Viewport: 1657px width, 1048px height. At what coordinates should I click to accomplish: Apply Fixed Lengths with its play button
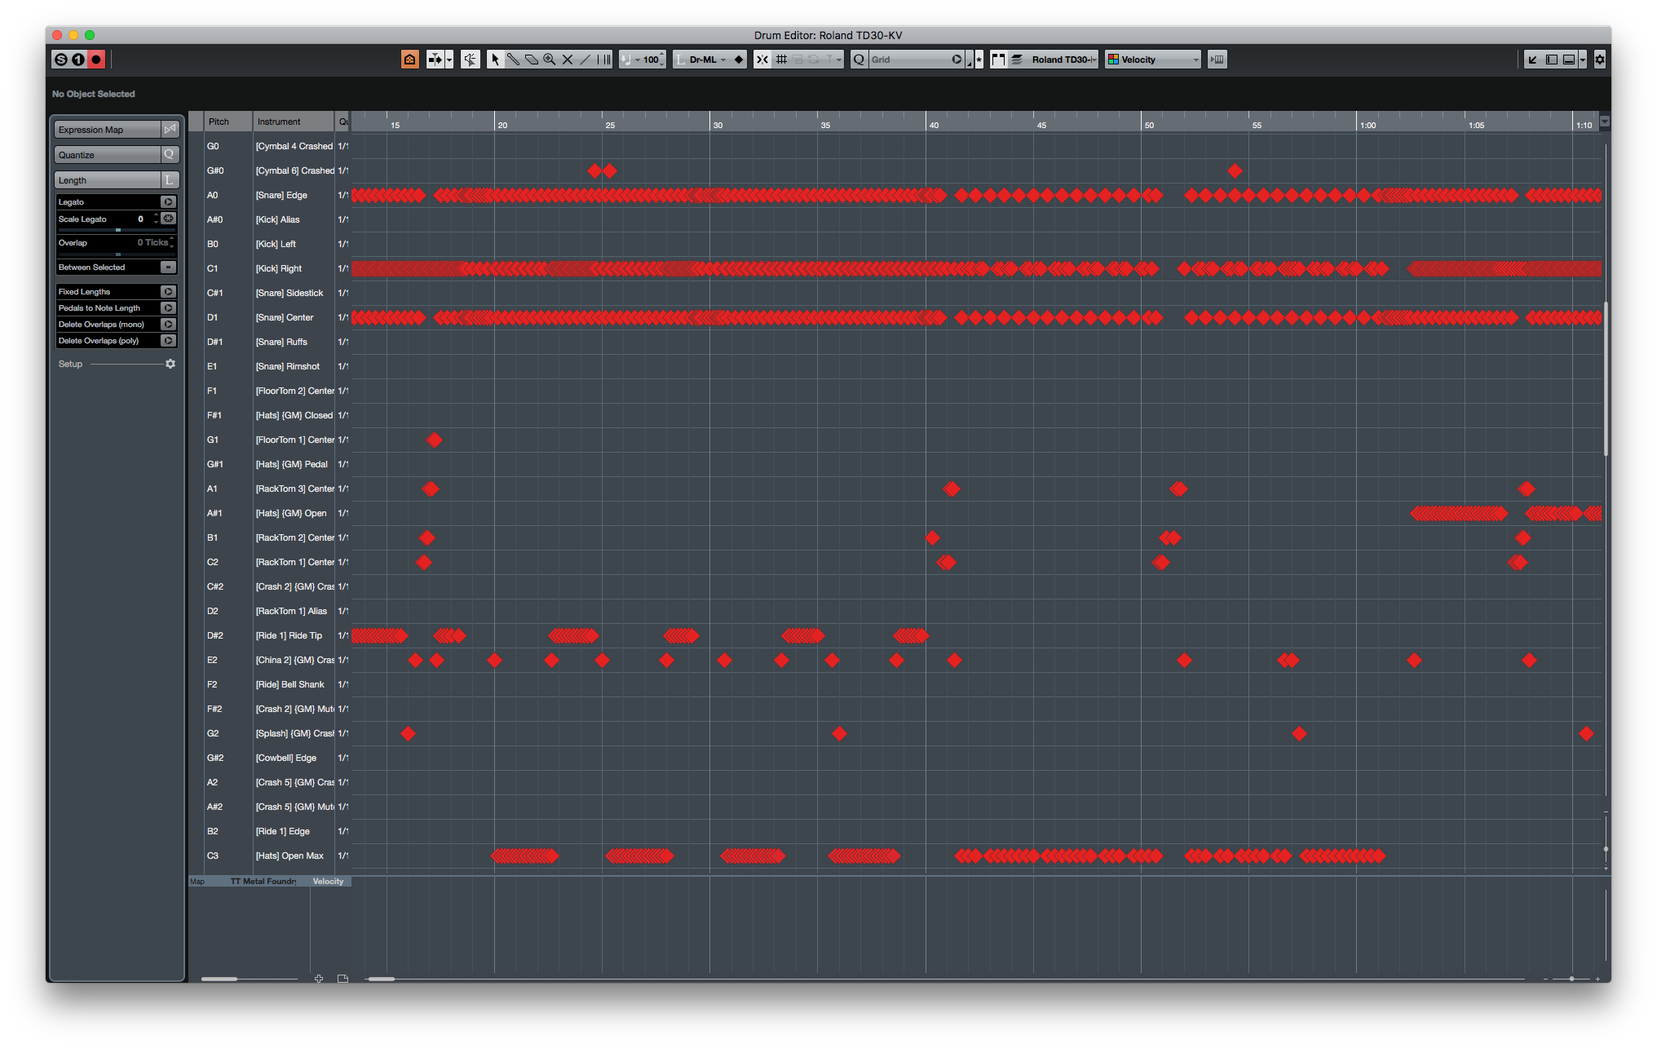point(168,291)
